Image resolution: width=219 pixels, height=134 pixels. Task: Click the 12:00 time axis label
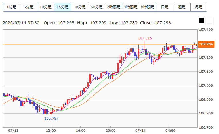tap(51, 131)
